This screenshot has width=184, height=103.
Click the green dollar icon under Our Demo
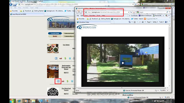[x=65, y=58]
